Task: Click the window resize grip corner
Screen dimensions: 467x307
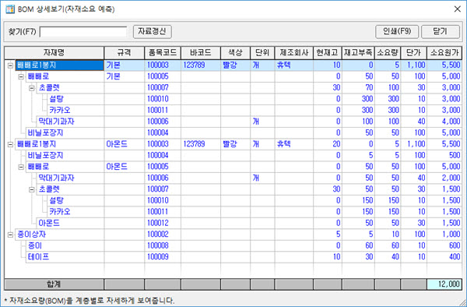Action: [462, 302]
